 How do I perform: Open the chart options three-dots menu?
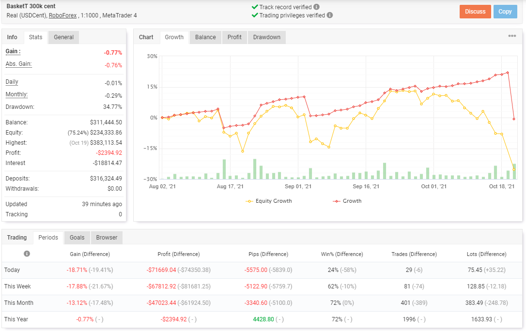coord(512,36)
